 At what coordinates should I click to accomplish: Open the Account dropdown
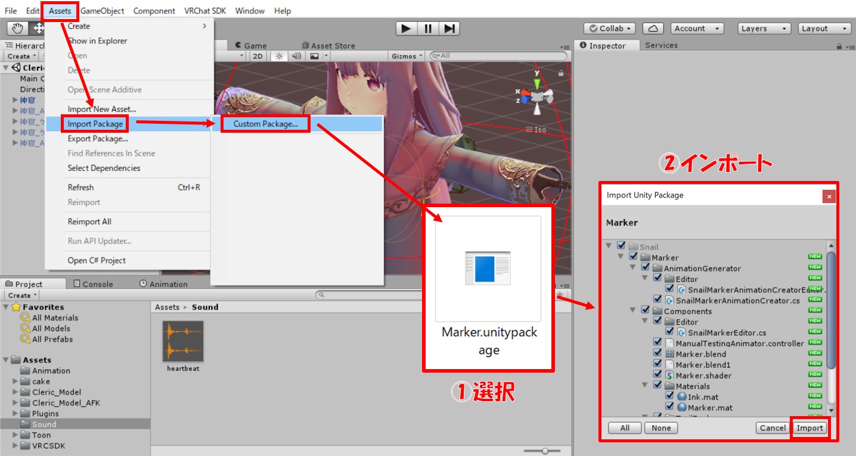coord(697,29)
